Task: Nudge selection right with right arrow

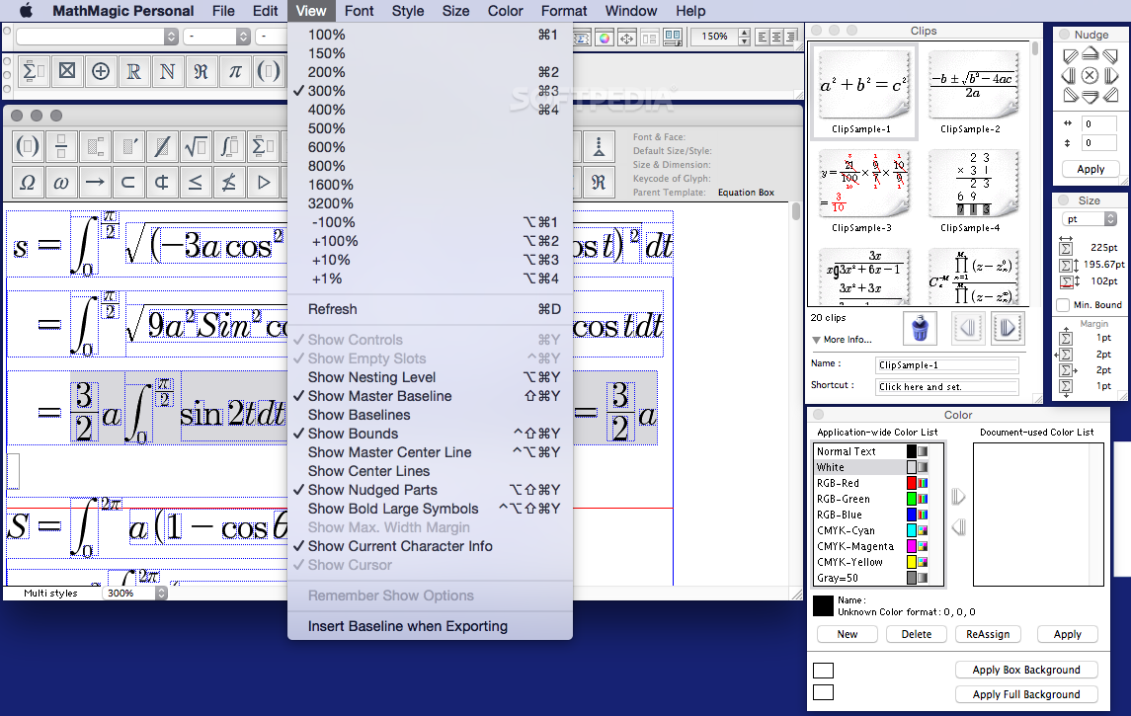Action: 1111,75
